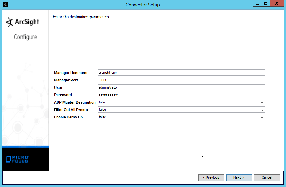Click the ArcSight logo in sidebar
This screenshot has width=286, height=187.
click(23, 22)
